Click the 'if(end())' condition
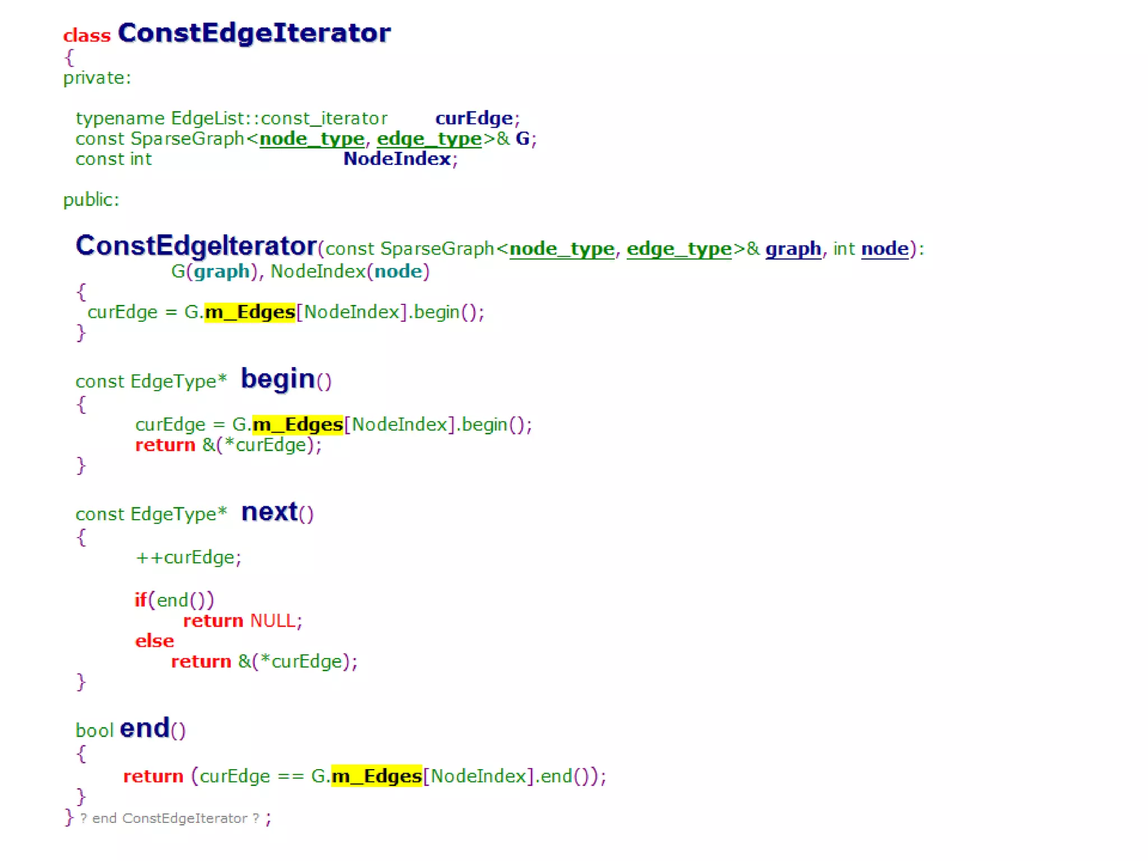Viewport: 1148px width, 861px height. (x=174, y=600)
